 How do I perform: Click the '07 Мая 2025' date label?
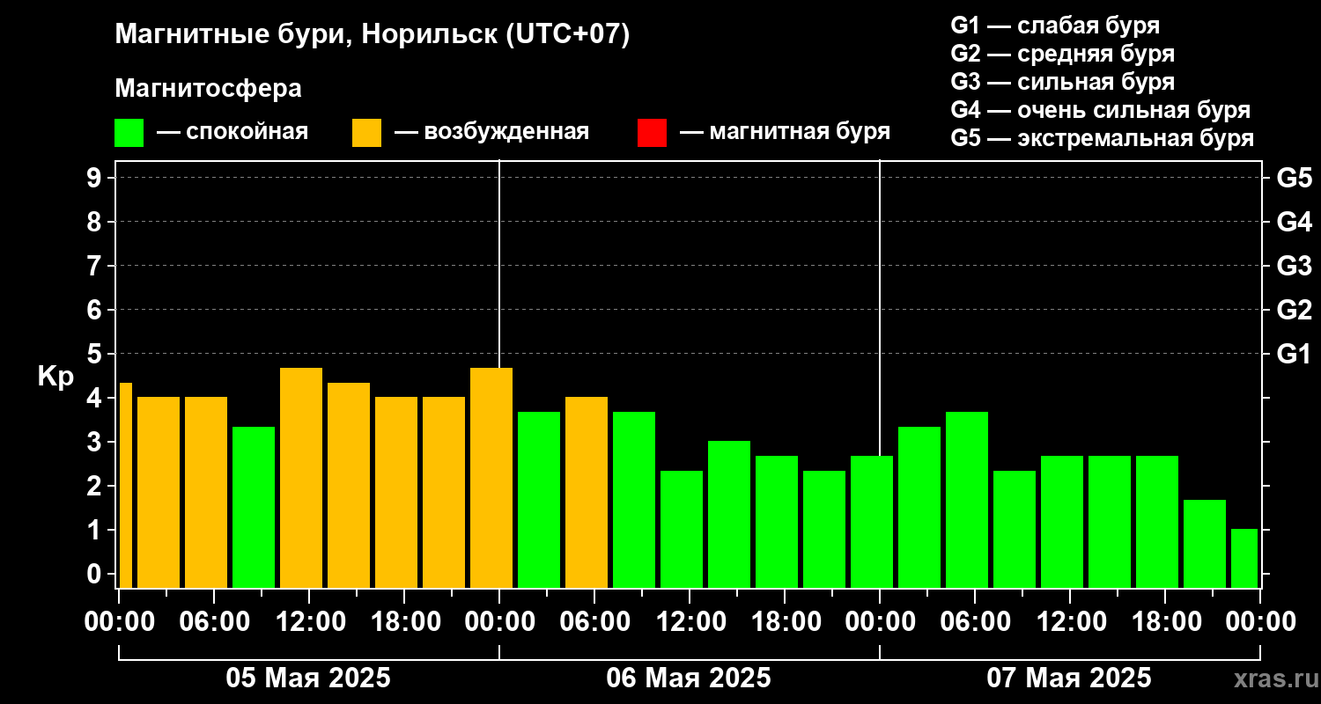[1069, 678]
